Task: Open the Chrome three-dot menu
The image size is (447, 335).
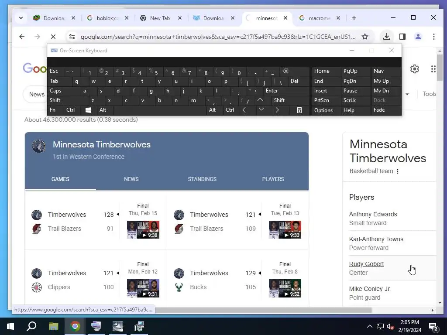Action: [433, 37]
